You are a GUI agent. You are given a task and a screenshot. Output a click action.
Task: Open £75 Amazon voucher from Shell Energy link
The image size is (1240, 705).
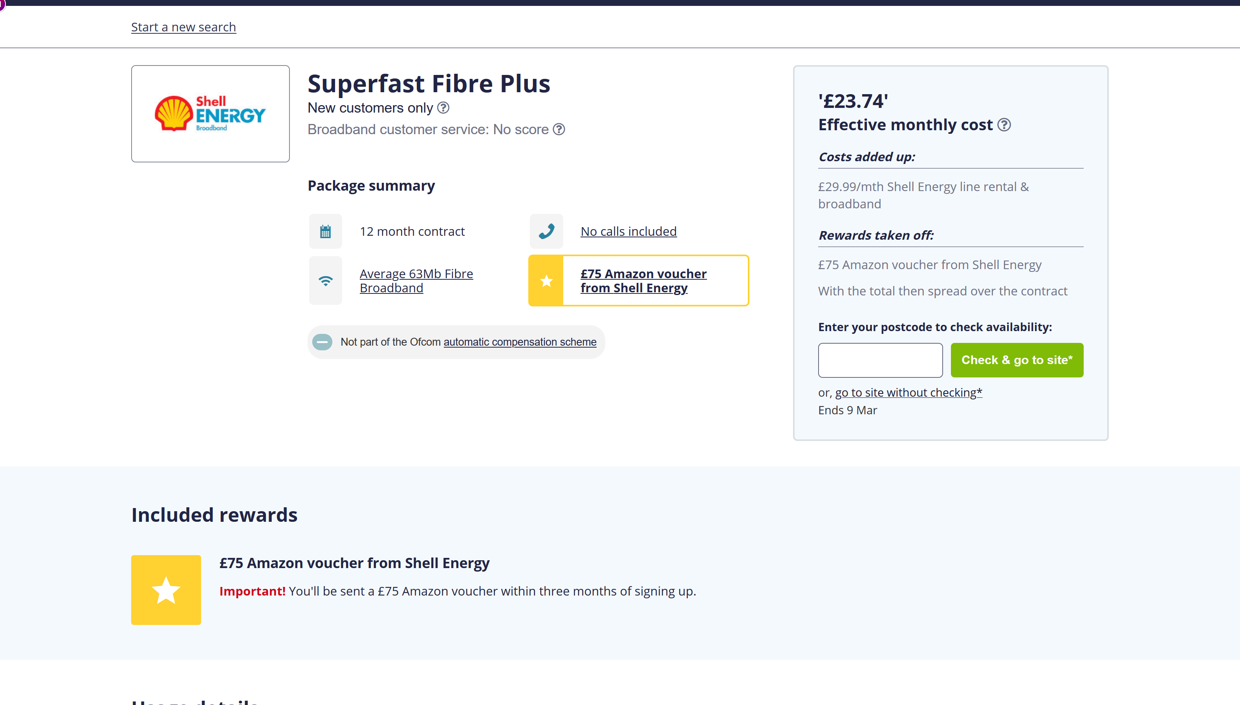click(644, 281)
